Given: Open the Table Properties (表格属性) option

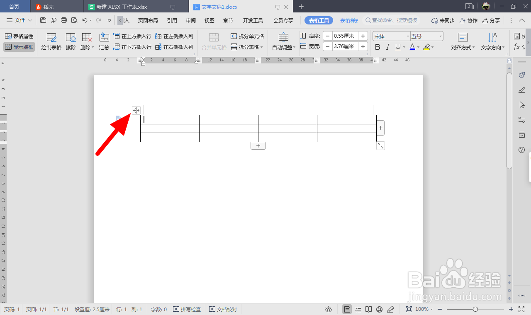Looking at the screenshot, I should coord(19,36).
